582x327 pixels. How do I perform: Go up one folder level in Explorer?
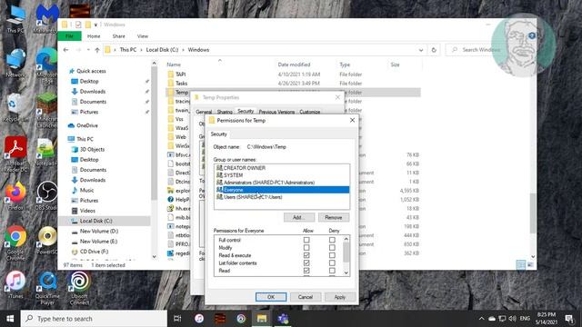[x=97, y=50]
